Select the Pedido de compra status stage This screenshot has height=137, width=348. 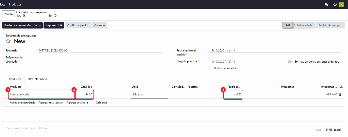330,25
